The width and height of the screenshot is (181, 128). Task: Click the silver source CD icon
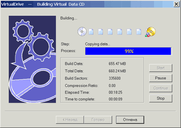pyautogui.click(x=82, y=31)
